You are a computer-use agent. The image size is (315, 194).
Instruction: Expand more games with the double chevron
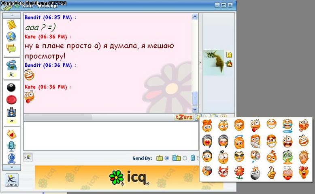point(11,121)
